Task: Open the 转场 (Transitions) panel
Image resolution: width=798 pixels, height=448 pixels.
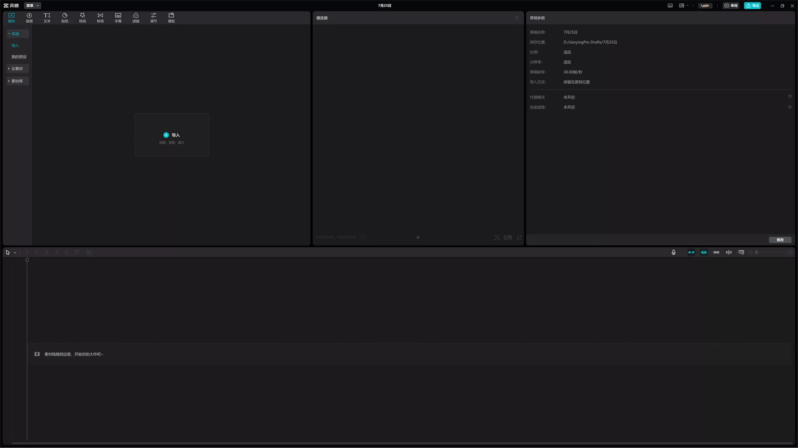Action: pos(100,17)
